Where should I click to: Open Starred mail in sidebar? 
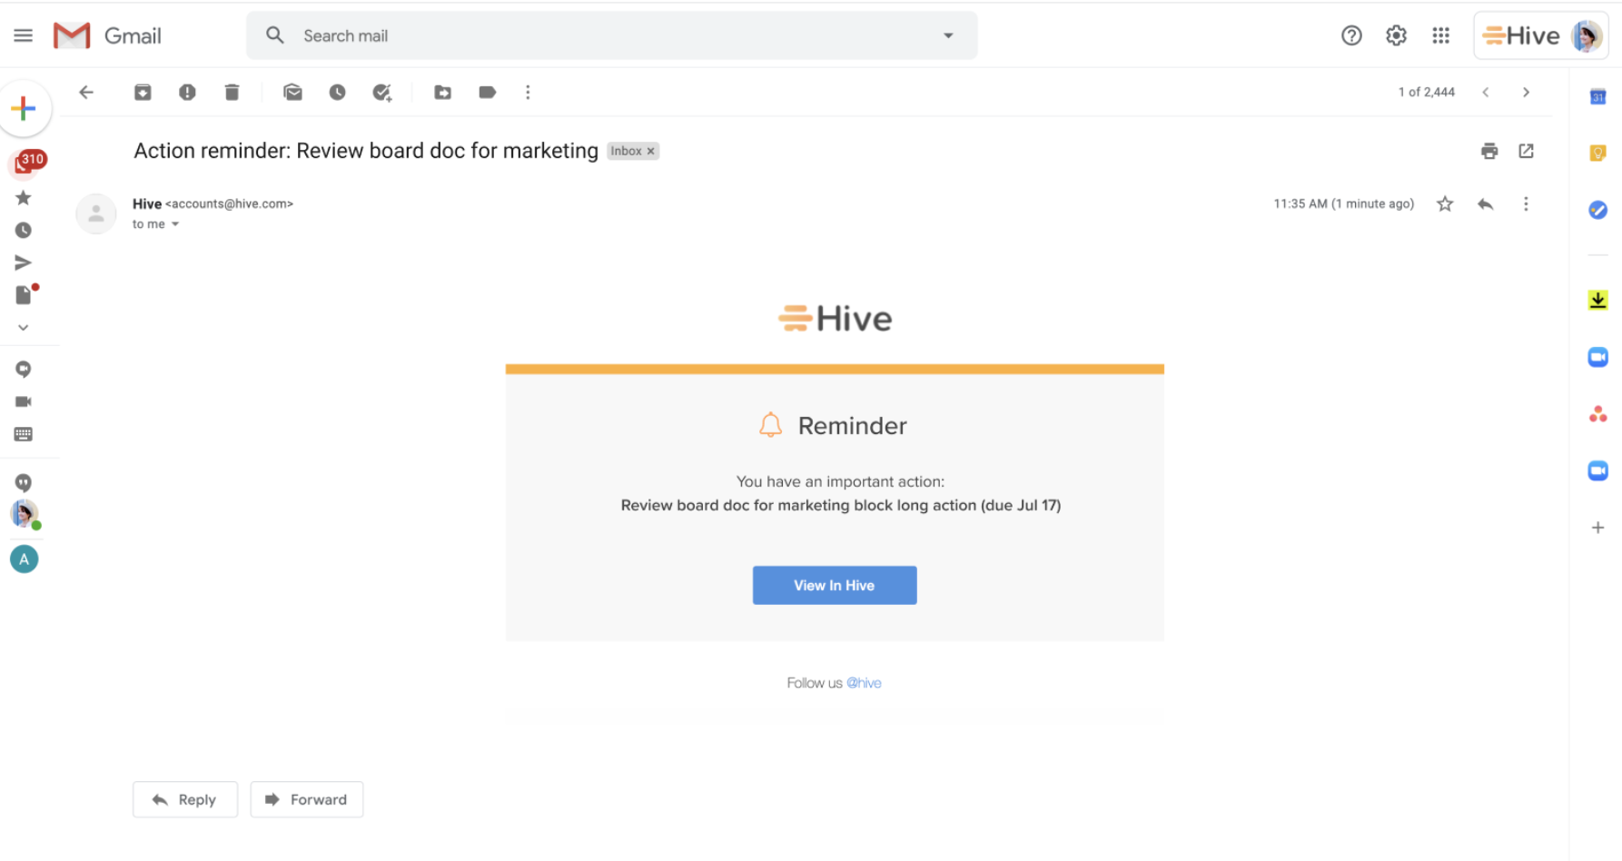point(24,198)
